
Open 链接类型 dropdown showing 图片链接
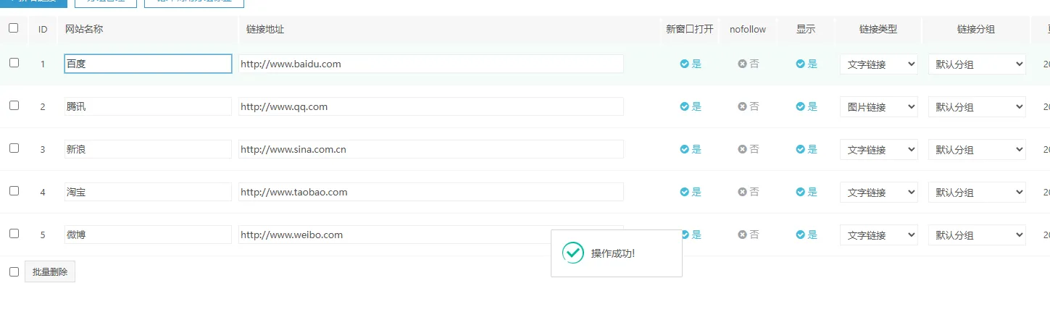coord(878,106)
